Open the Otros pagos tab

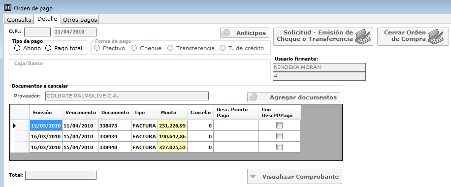tap(80, 20)
